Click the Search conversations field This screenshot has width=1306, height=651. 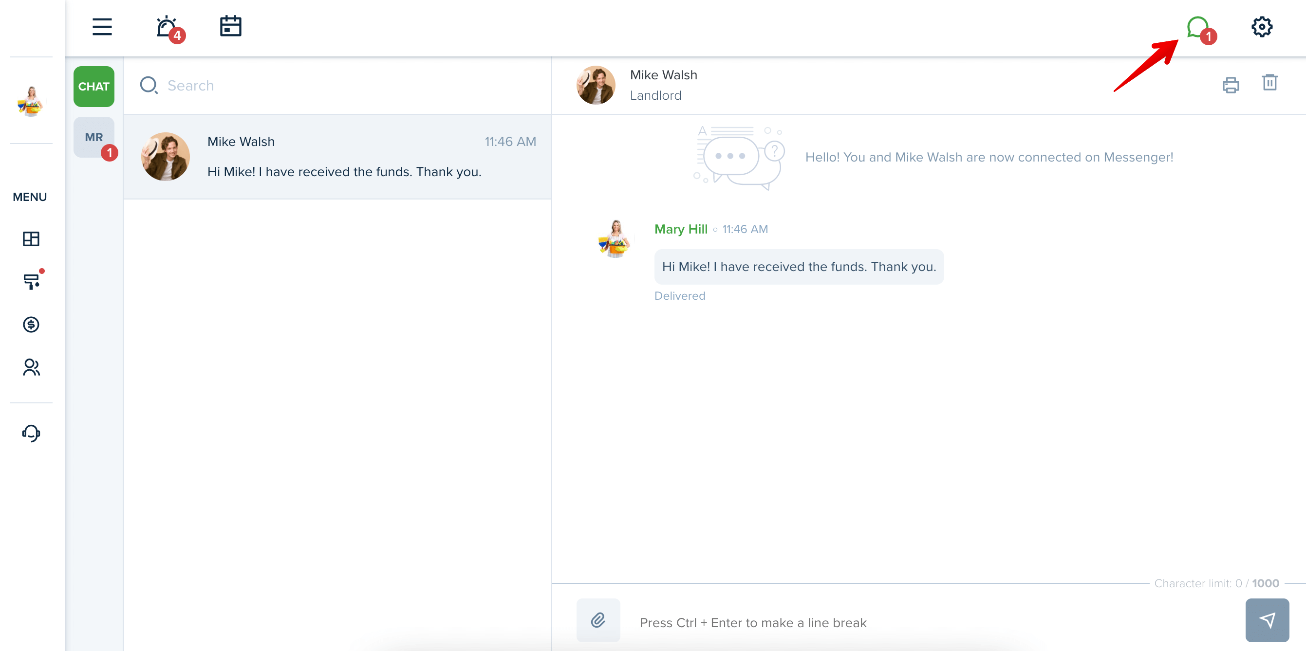point(337,86)
